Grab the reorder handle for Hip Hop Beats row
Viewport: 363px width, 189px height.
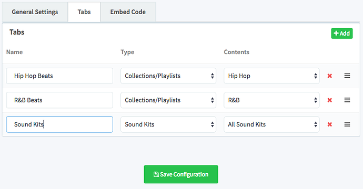coord(347,76)
